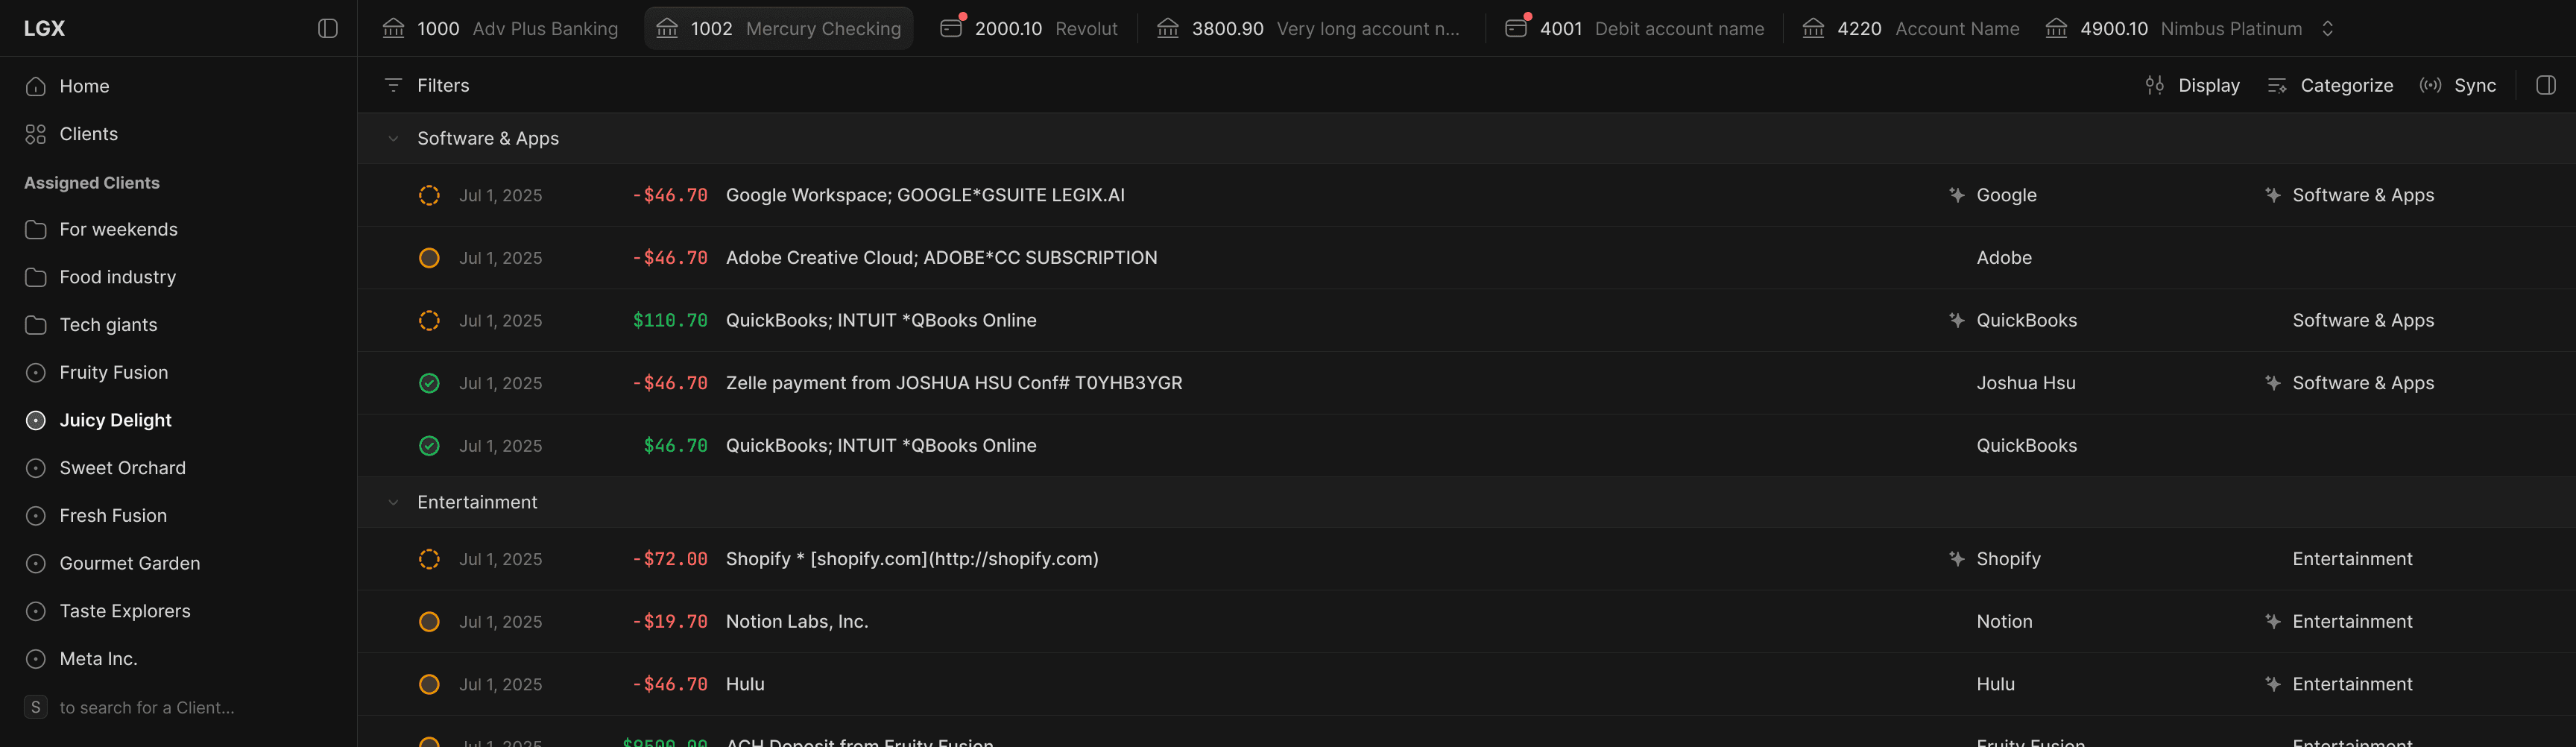This screenshot has height=747, width=2576.
Task: Click the AI sparkle icon beside Google vendor
Action: (x=1957, y=195)
